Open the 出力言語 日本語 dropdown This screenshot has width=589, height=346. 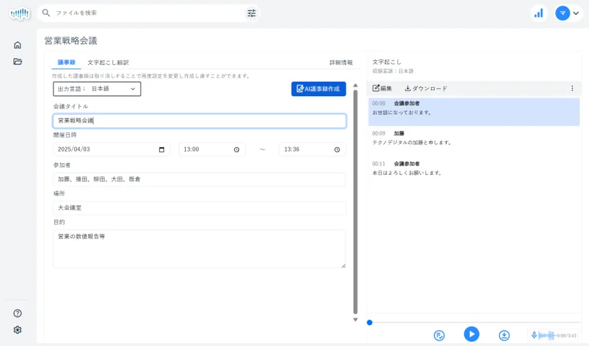coord(97,89)
